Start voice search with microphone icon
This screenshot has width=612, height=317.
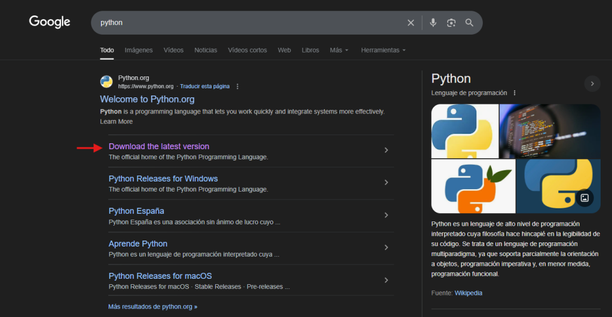point(433,23)
